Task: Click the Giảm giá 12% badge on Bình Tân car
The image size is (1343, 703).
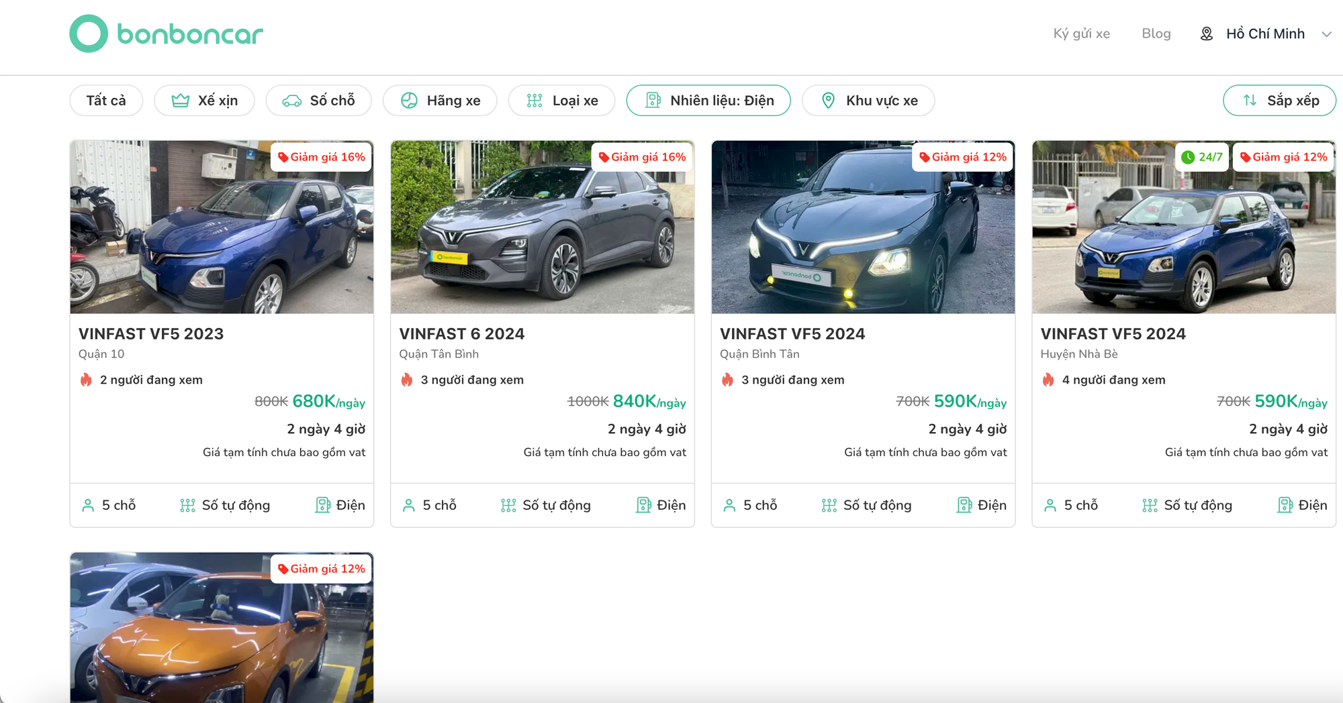Action: click(963, 157)
